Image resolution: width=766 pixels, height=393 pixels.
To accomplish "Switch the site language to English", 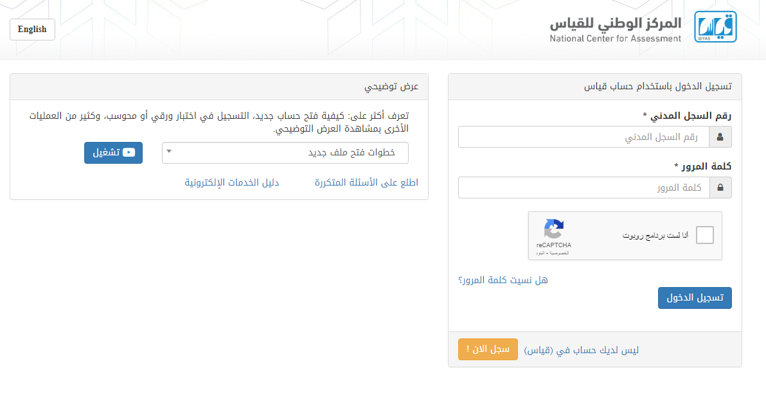I will coord(32,29).
